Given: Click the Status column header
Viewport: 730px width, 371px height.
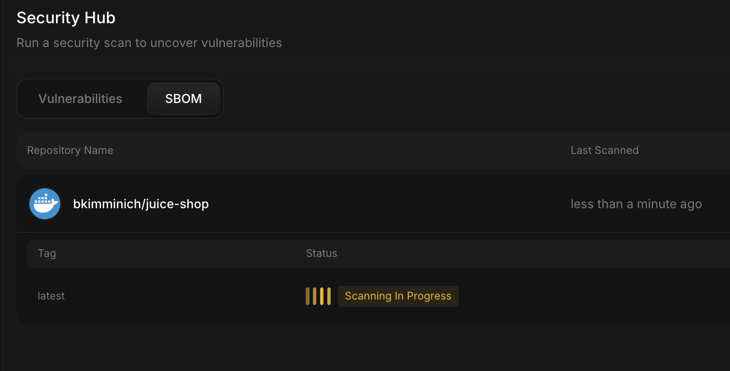Looking at the screenshot, I should coord(321,253).
